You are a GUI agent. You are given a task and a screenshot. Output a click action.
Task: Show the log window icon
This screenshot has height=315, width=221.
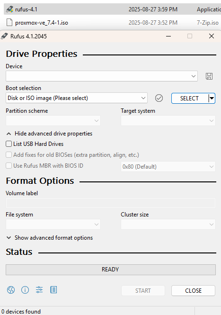point(53,290)
